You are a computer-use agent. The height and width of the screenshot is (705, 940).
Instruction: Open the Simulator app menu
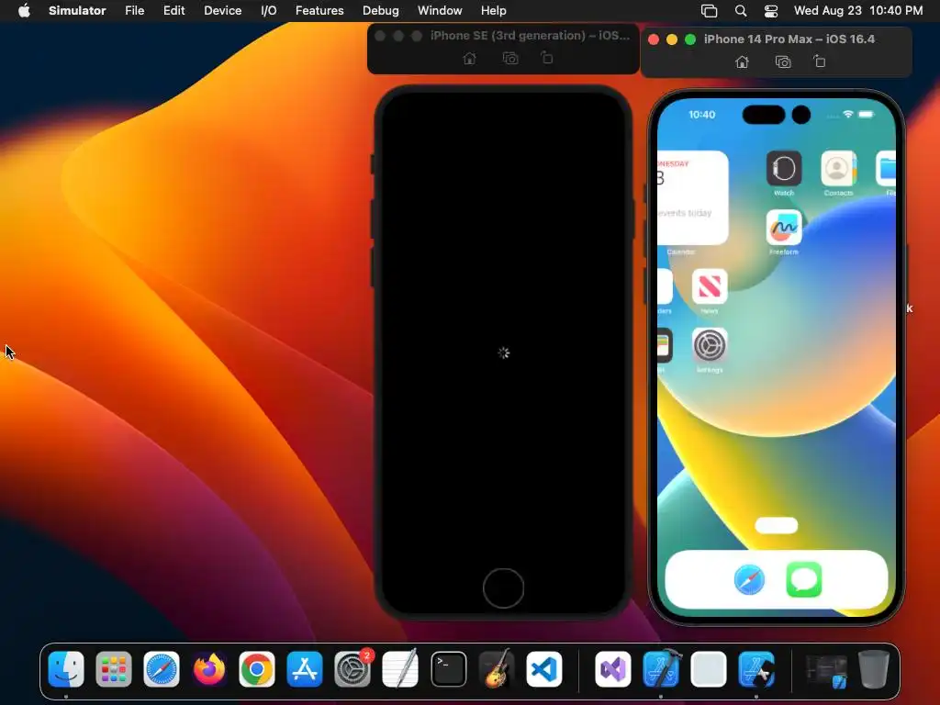[77, 11]
